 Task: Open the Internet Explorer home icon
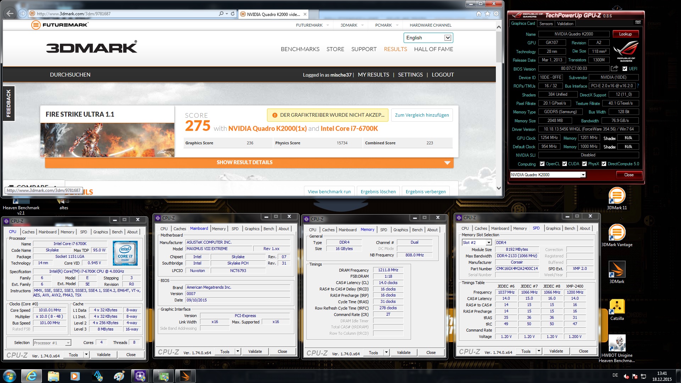click(x=478, y=13)
